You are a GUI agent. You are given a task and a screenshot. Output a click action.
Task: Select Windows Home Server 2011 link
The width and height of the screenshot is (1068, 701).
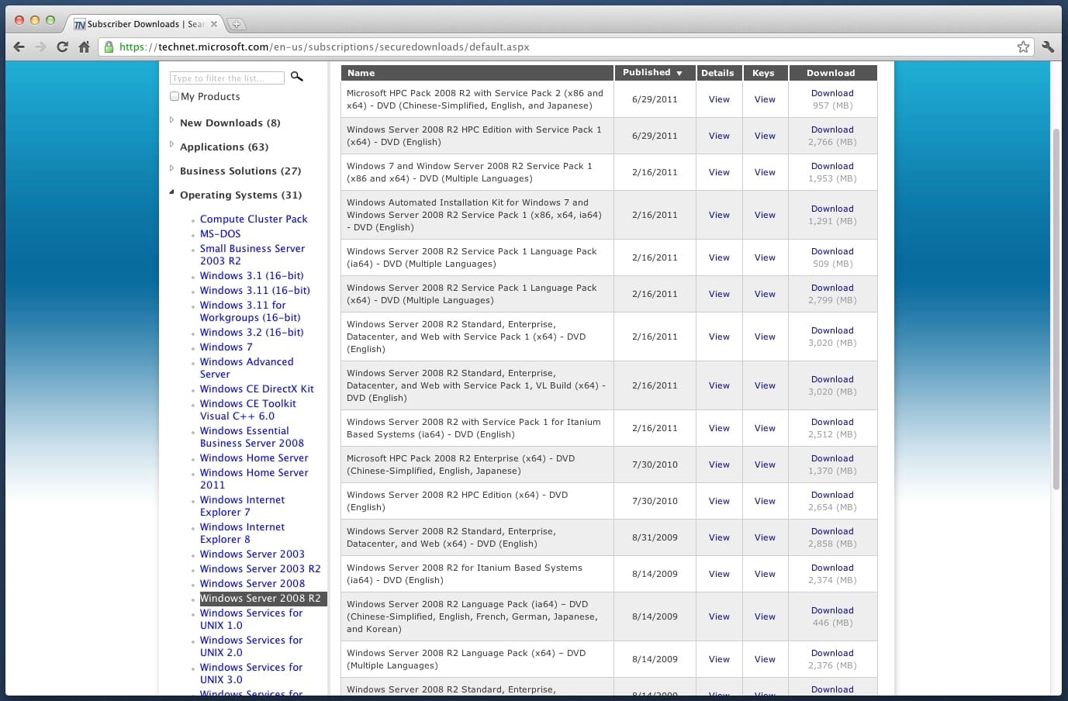254,478
